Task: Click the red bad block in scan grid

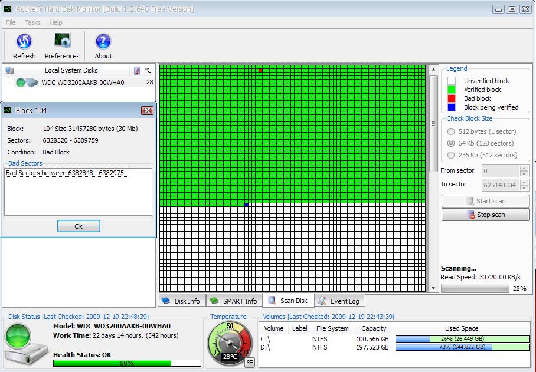Action: click(260, 70)
